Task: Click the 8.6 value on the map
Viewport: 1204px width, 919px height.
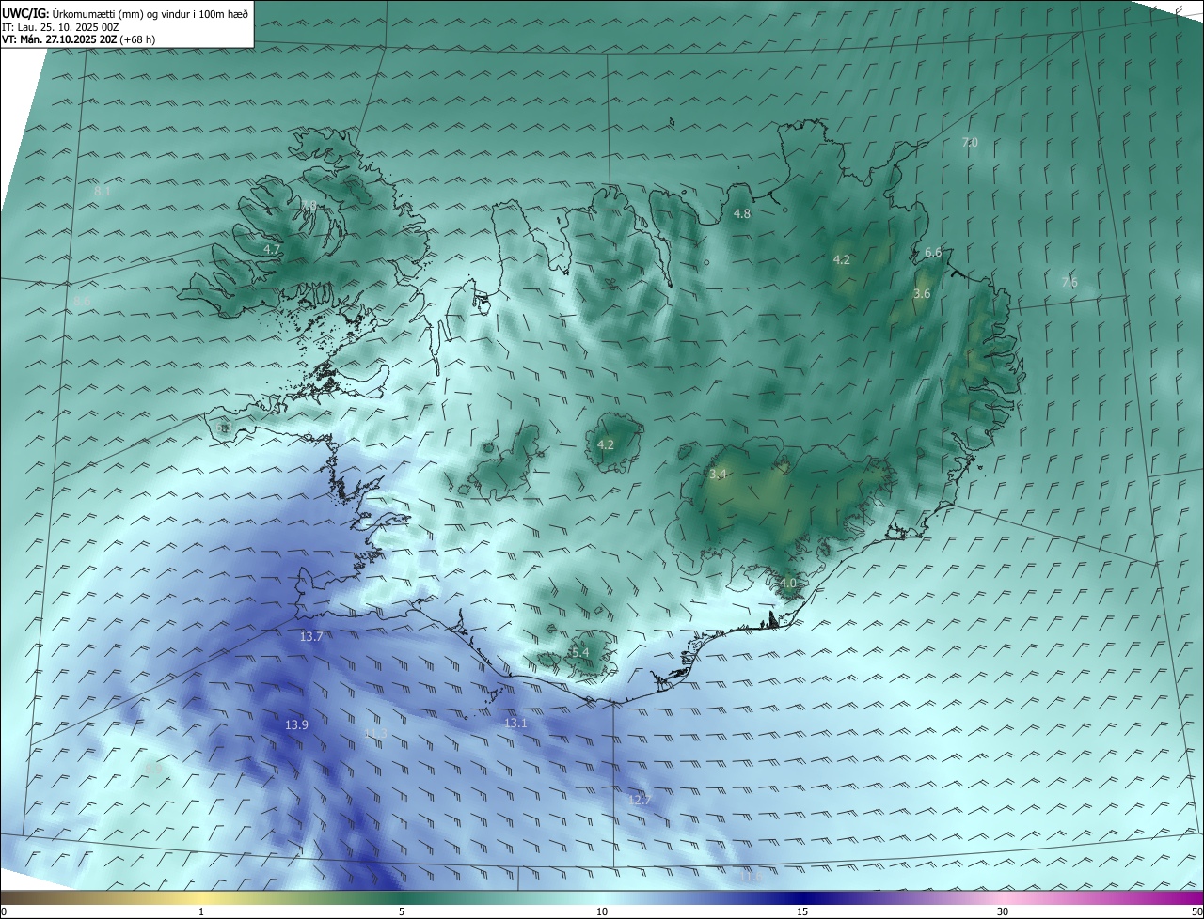Action: tap(82, 302)
